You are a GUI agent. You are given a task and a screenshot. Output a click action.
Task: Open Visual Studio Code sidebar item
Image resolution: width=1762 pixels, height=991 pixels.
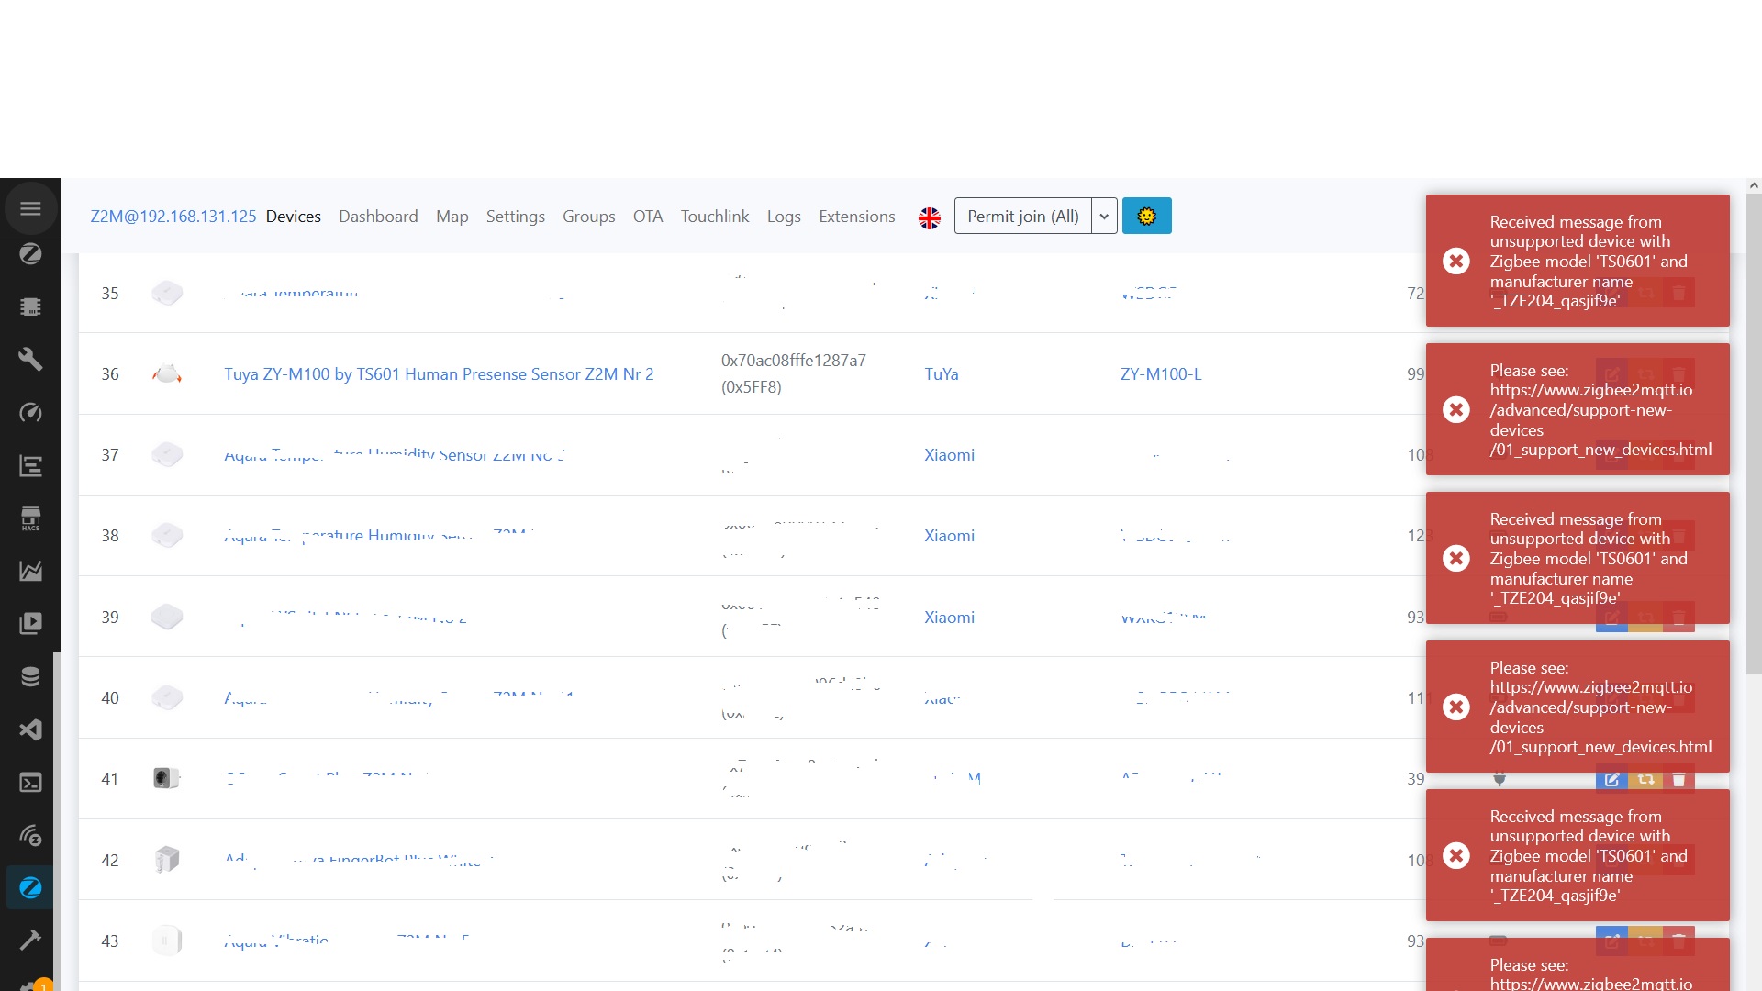[30, 729]
